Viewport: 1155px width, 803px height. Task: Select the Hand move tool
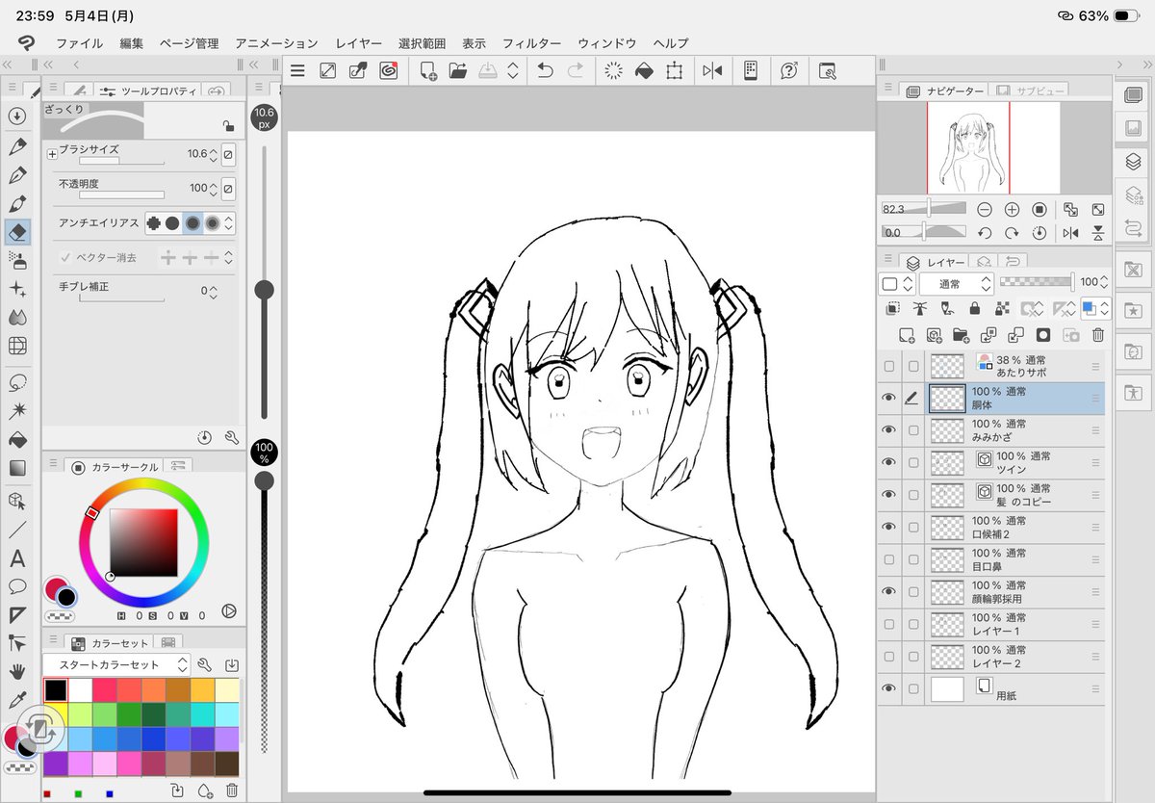[16, 671]
